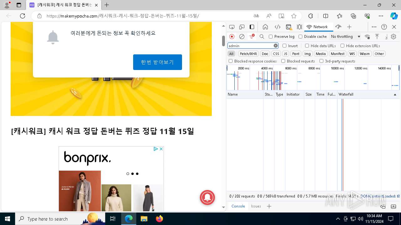Select the All request type filter
This screenshot has height=225, width=401.
pyautogui.click(x=231, y=54)
